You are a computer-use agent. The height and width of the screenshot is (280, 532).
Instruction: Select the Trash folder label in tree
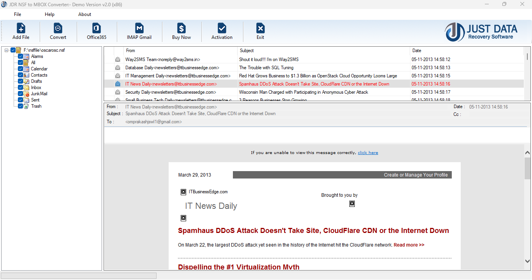pyautogui.click(x=36, y=106)
